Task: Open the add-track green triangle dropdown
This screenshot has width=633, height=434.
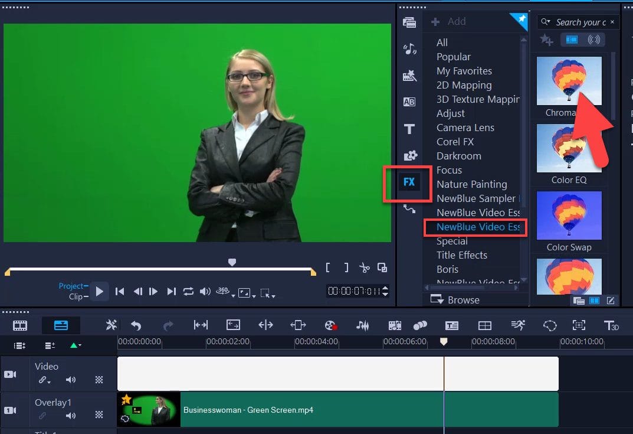Action: pyautogui.click(x=74, y=345)
